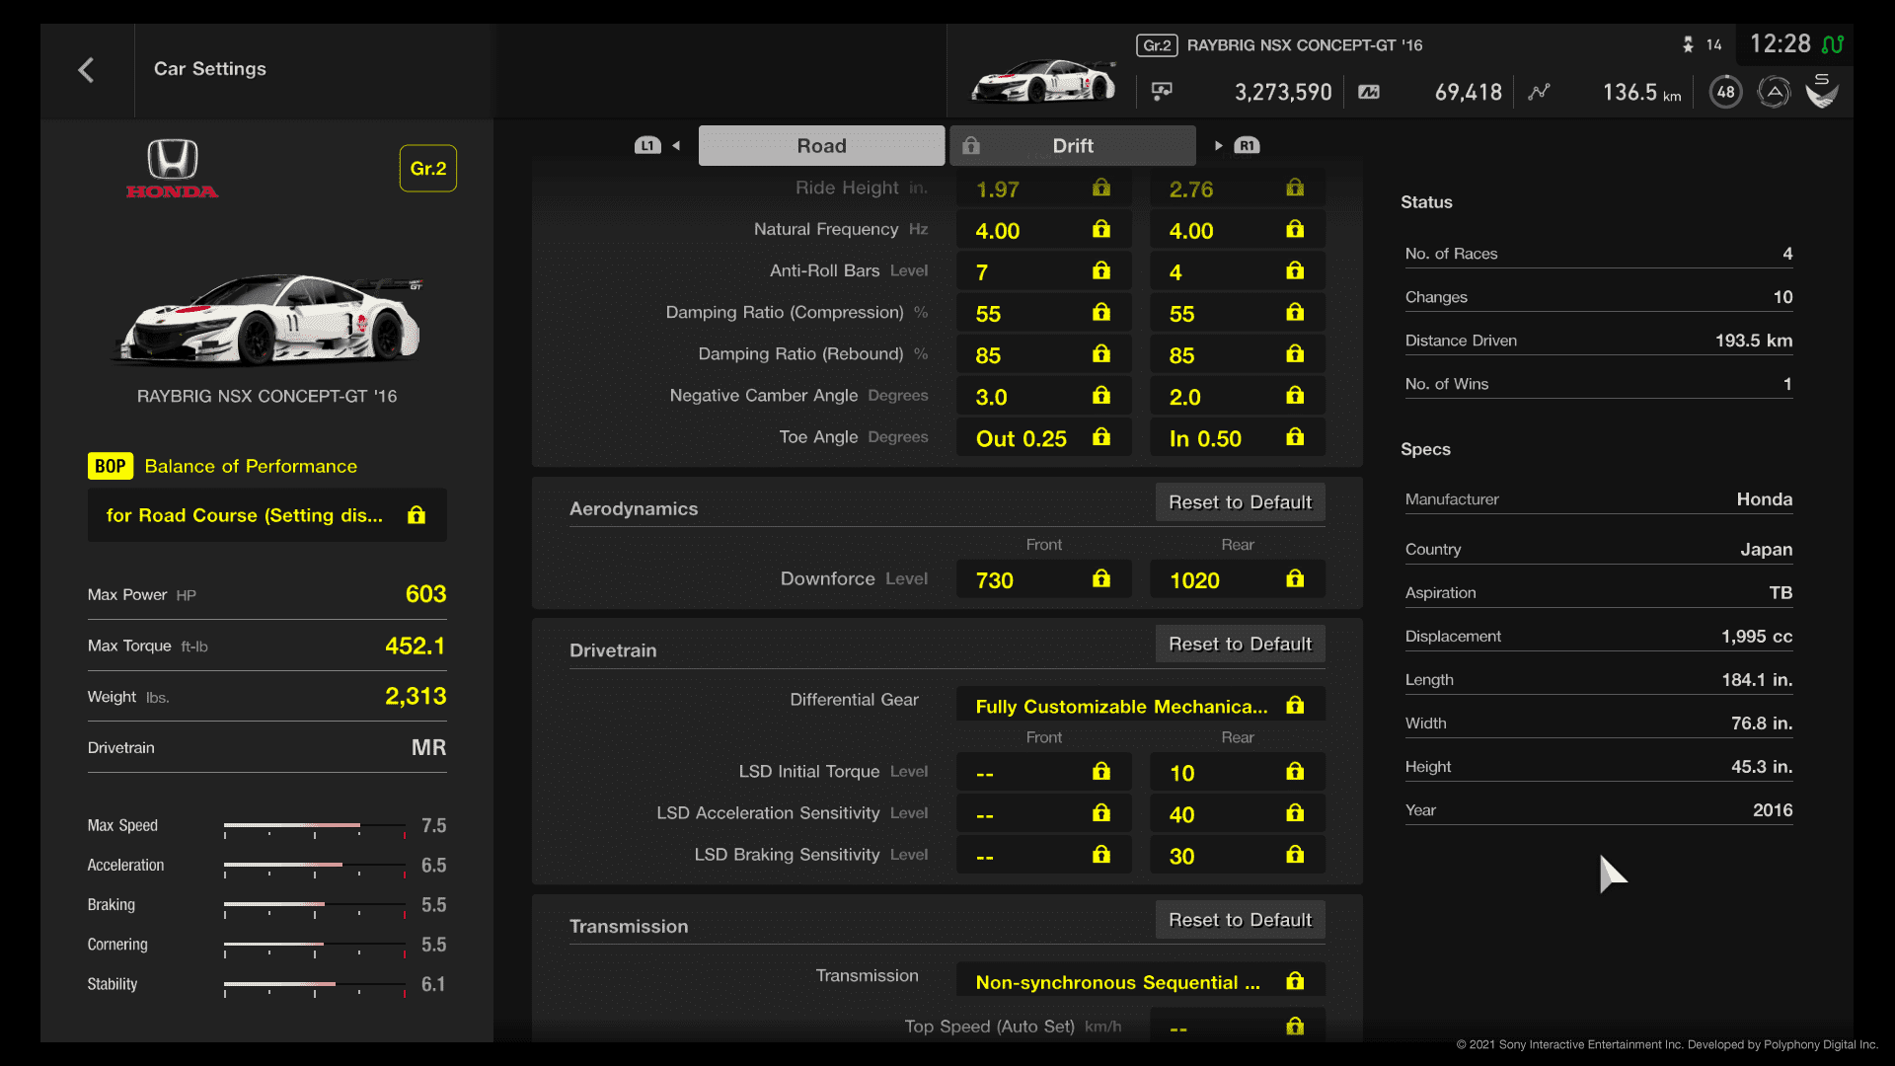The height and width of the screenshot is (1066, 1895).
Task: Reset Aerodynamics section to default
Action: (x=1237, y=502)
